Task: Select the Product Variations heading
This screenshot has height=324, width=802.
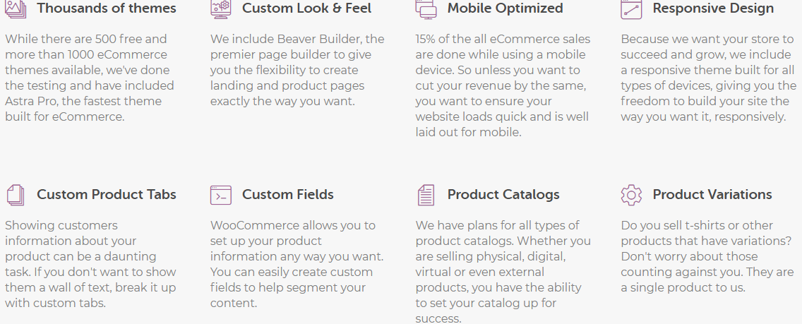Action: click(712, 194)
